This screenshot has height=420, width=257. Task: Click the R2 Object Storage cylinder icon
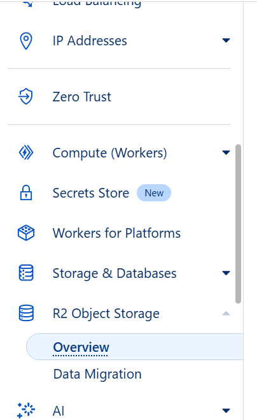[26, 313]
